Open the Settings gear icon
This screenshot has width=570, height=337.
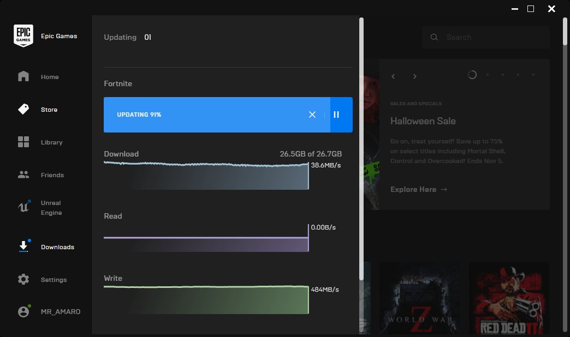tap(23, 279)
